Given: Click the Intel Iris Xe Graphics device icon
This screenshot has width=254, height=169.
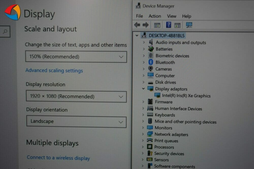Looking at the screenshot, I should 157,95.
